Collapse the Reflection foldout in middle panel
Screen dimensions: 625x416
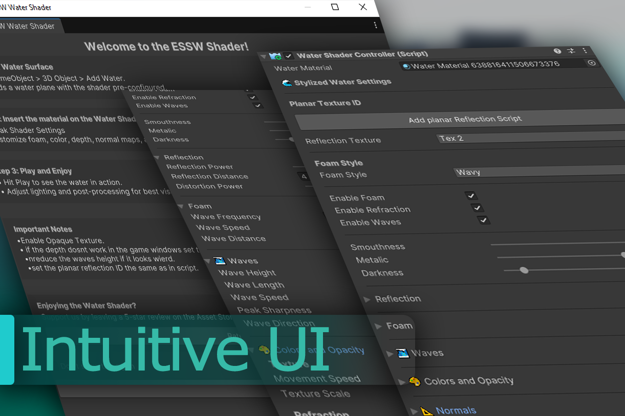tap(157, 157)
